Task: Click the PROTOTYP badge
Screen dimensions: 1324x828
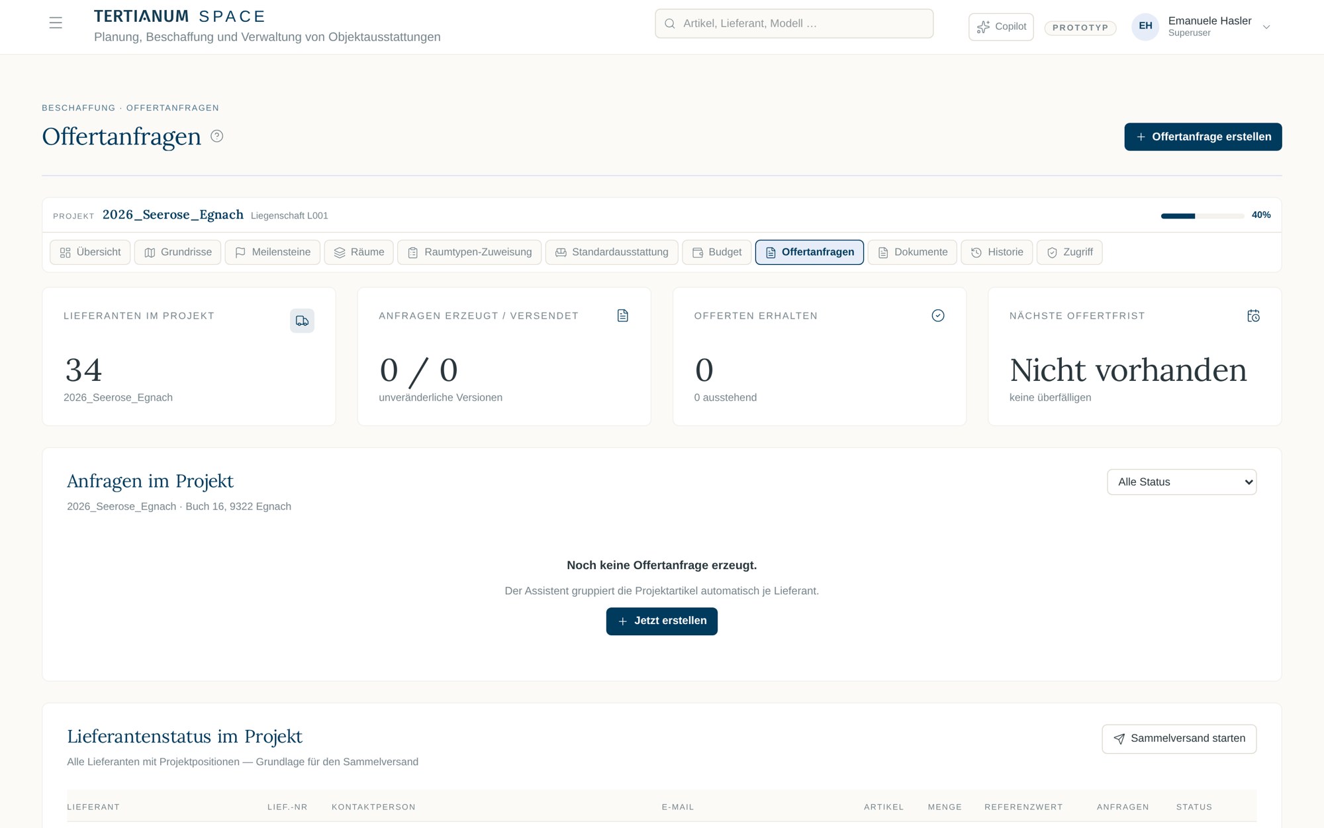Action: pos(1080,28)
